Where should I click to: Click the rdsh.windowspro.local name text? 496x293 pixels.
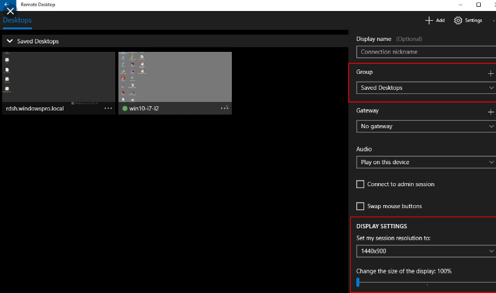35,109
